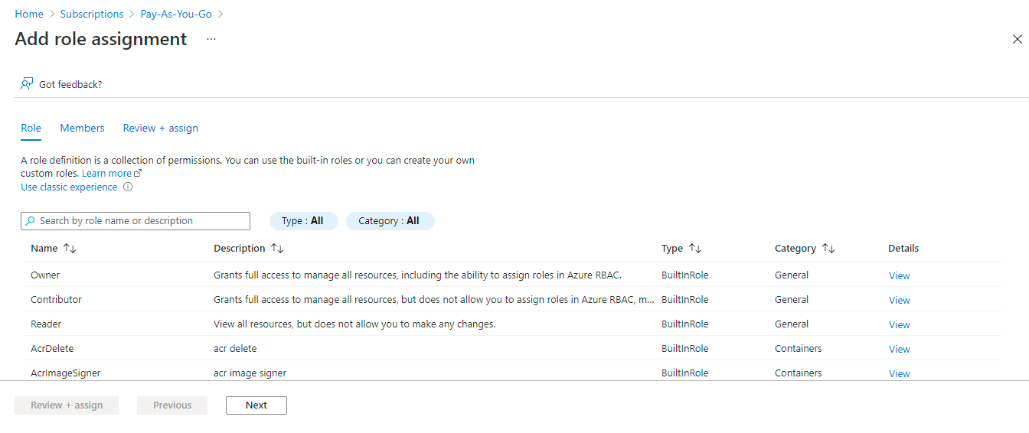Go to Home breadcrumb
Image resolution: width=1029 pixels, height=433 pixels.
tap(29, 14)
